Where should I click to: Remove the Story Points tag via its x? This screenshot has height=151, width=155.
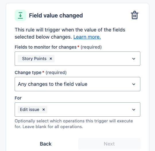51,59
